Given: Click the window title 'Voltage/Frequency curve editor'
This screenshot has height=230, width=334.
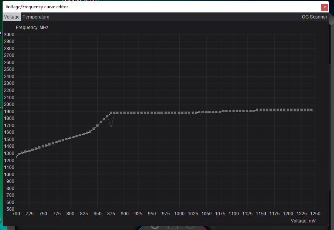Looking at the screenshot, I should (x=37, y=7).
